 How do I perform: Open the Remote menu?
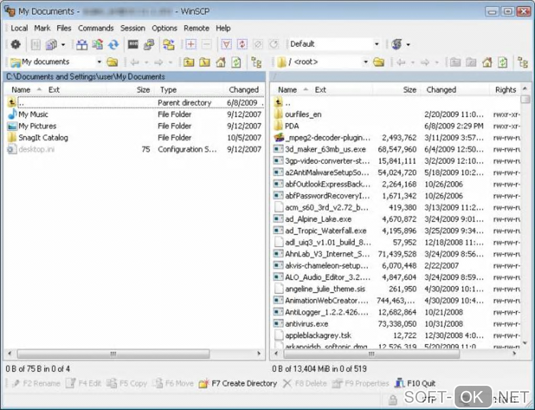click(197, 28)
